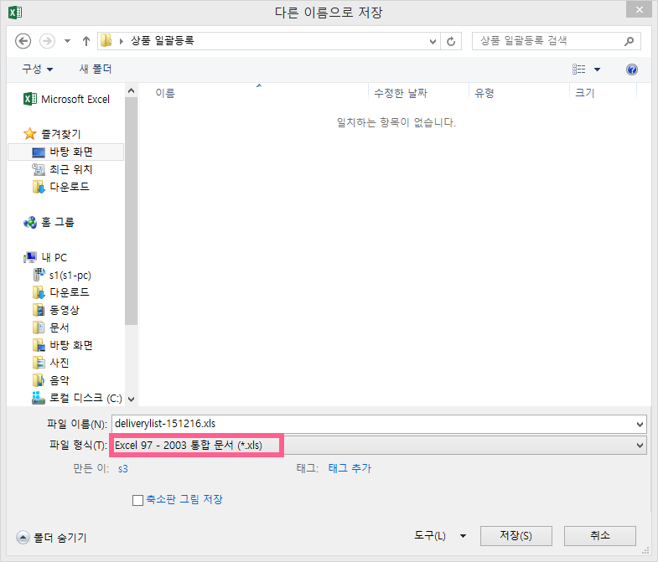Viewport: 658px width, 562px height.
Task: Select 바탕 화면 under 내 PC
Action: click(62, 345)
